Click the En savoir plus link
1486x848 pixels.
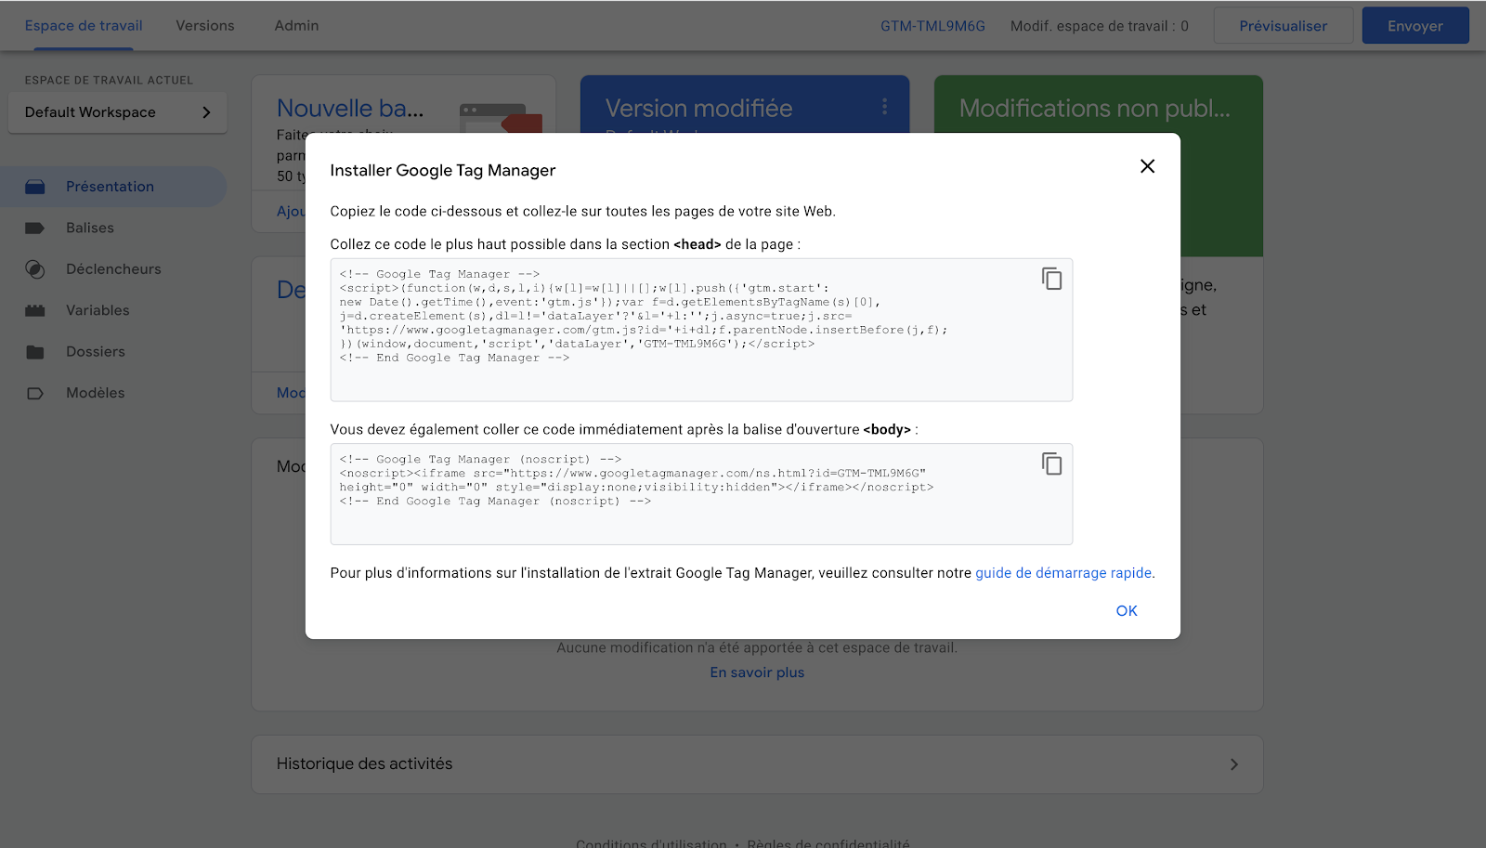[x=757, y=672]
